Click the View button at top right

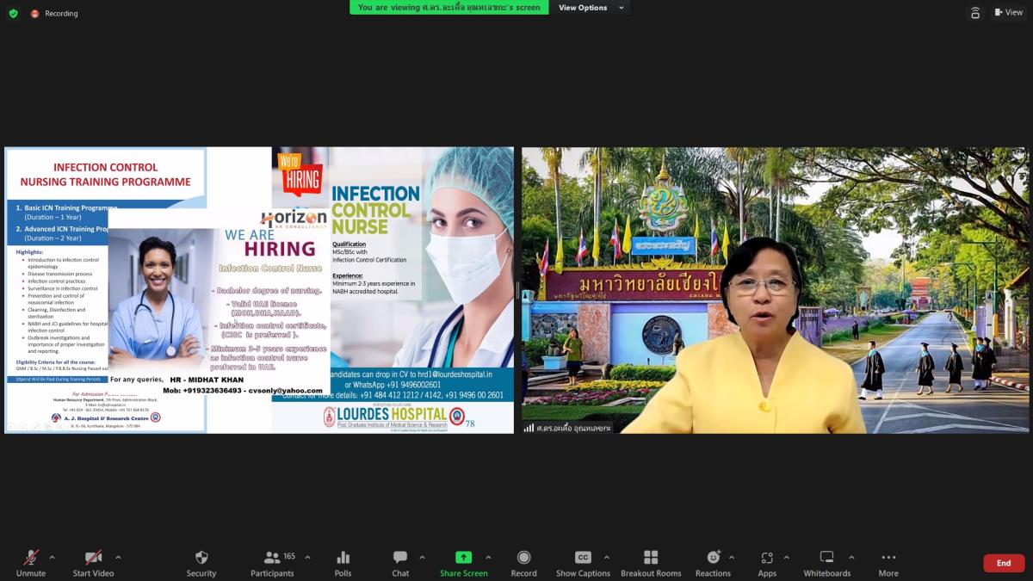(x=1008, y=12)
